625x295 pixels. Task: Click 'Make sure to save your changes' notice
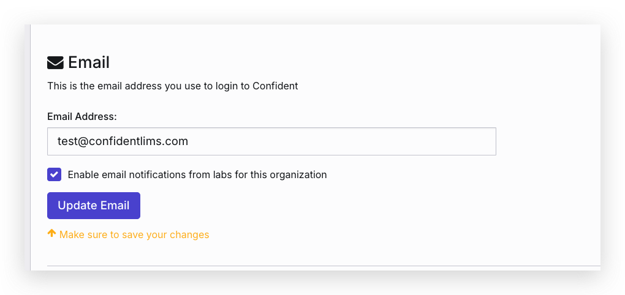click(x=134, y=234)
